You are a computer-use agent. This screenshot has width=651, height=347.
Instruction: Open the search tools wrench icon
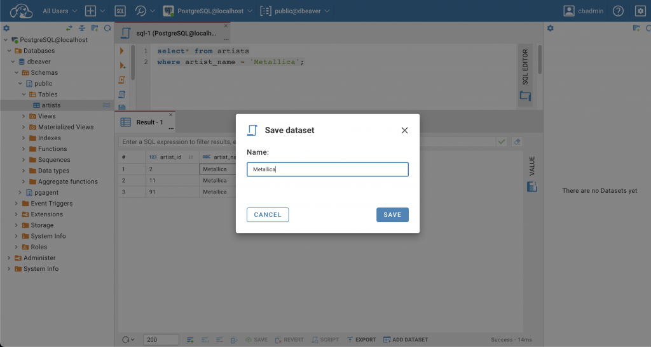(140, 11)
